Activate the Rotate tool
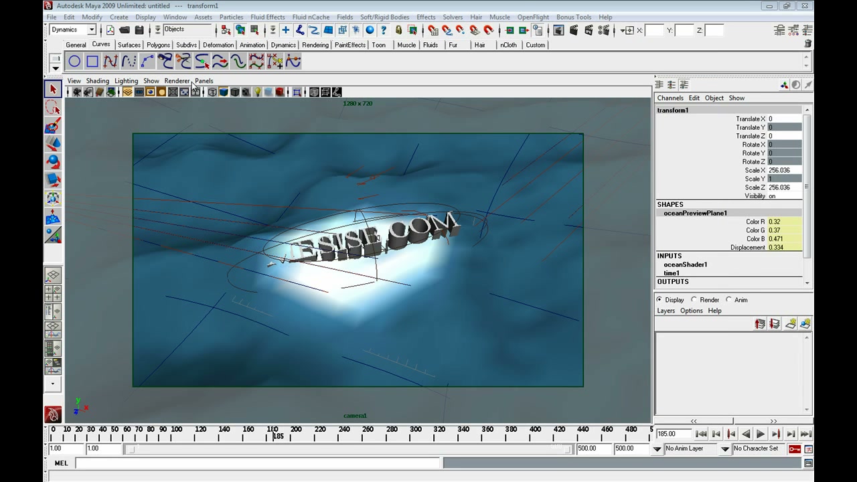The width and height of the screenshot is (857, 482). coord(53,162)
